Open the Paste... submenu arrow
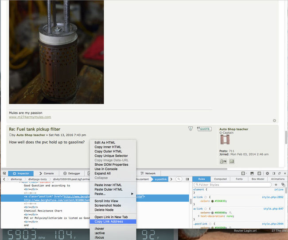288x240 pixels. [132, 194]
